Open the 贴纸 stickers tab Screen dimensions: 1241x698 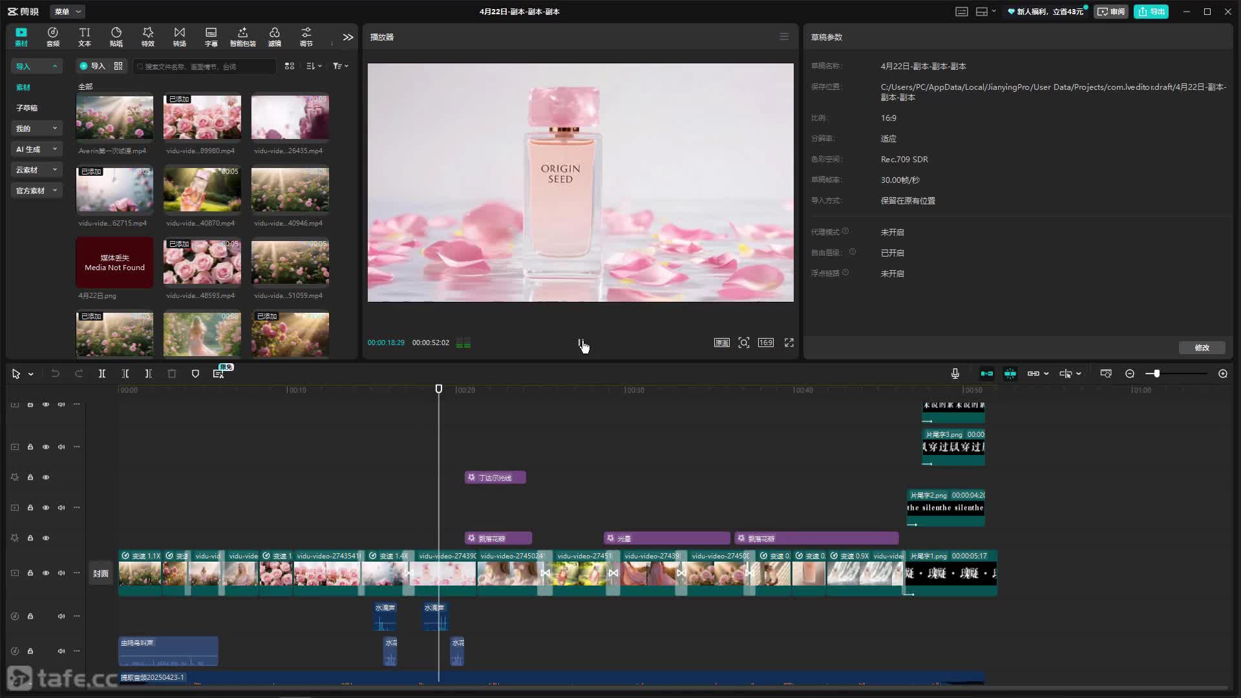[116, 37]
